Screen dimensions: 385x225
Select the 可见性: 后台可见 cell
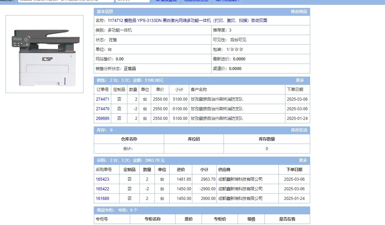(x=261, y=40)
